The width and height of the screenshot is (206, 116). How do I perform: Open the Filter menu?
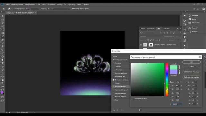coord(60,5)
